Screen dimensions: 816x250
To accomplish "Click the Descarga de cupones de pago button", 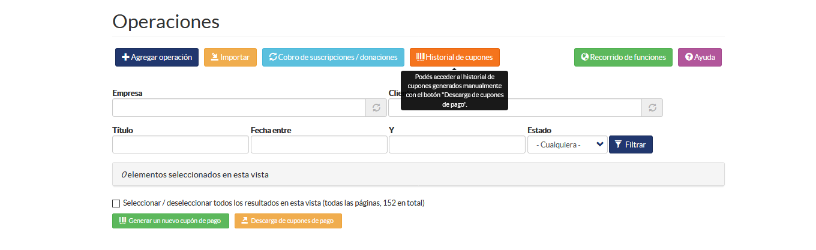I will (x=288, y=221).
